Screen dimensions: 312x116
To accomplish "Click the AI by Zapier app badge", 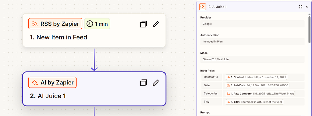I will pos(52,82).
